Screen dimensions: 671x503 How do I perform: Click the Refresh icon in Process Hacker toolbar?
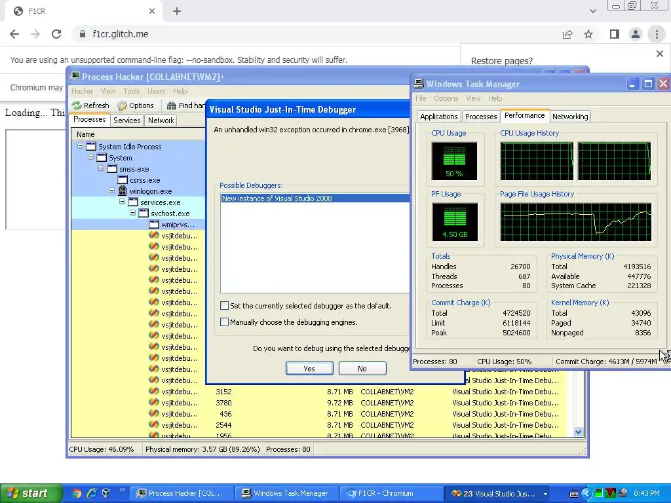pos(77,105)
